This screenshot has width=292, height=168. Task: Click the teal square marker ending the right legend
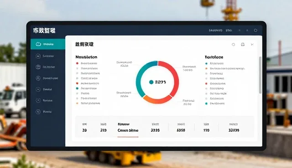206,104
